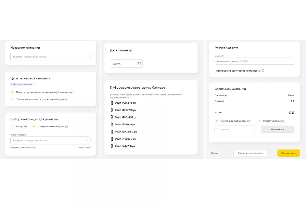Click the paperclip icon for file 864x288
This screenshot has height=206, width=308.
(x=112, y=146)
